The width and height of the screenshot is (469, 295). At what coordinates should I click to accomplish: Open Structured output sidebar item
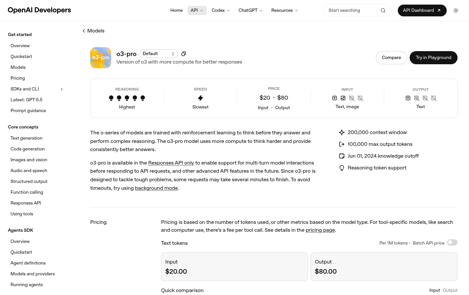29,181
